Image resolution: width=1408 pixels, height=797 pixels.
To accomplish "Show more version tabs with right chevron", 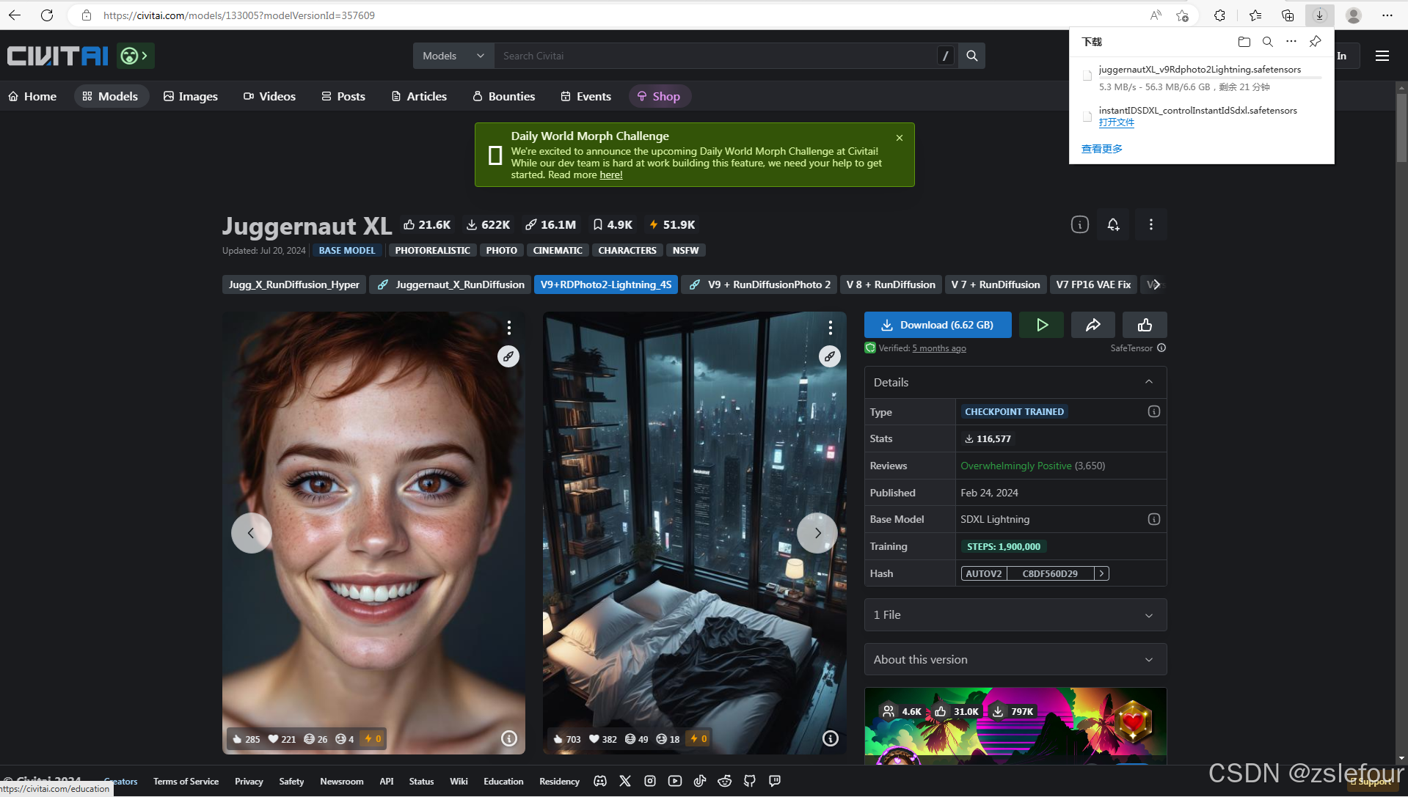I will (1156, 284).
